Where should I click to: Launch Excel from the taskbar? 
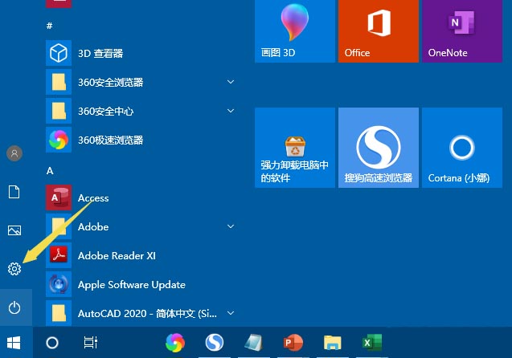click(x=371, y=343)
